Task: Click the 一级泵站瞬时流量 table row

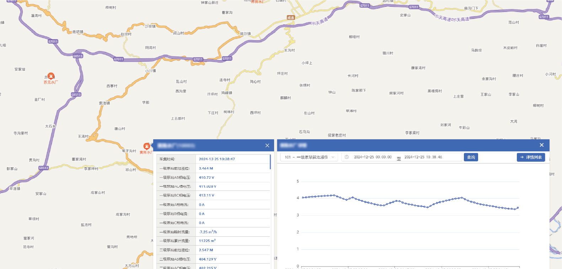Action: click(x=213, y=232)
